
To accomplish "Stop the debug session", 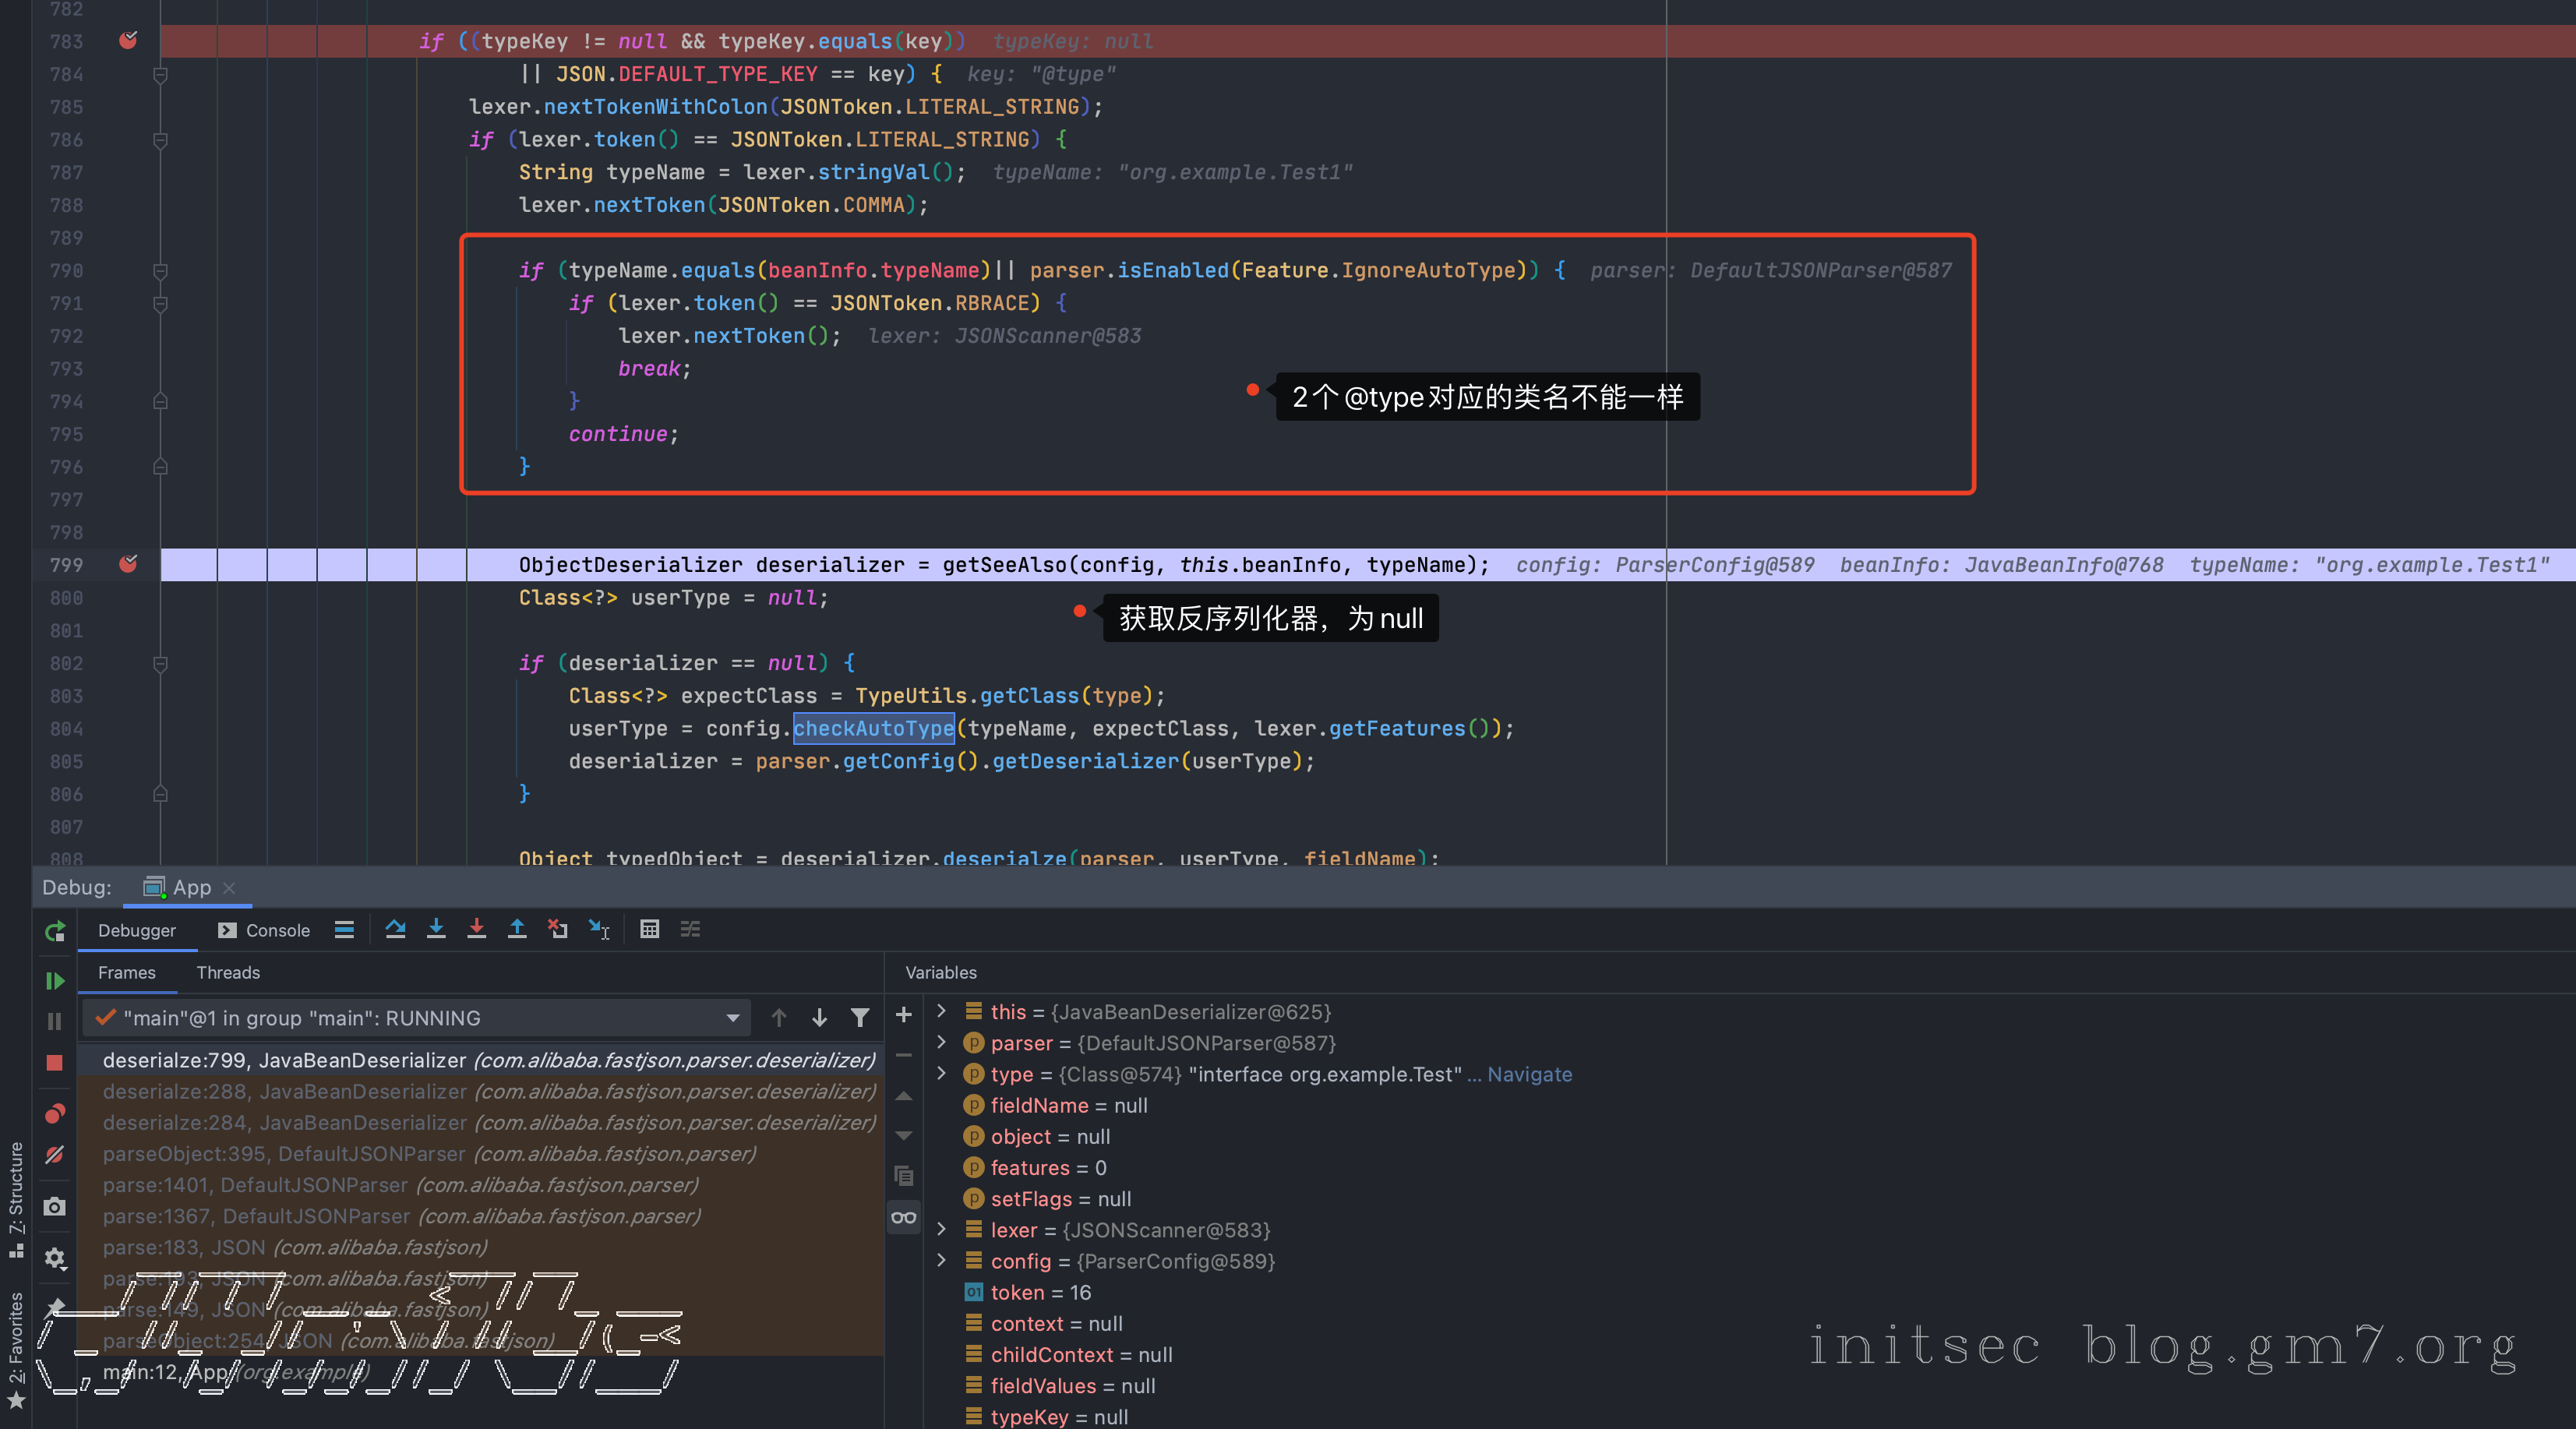I will [x=55, y=1062].
